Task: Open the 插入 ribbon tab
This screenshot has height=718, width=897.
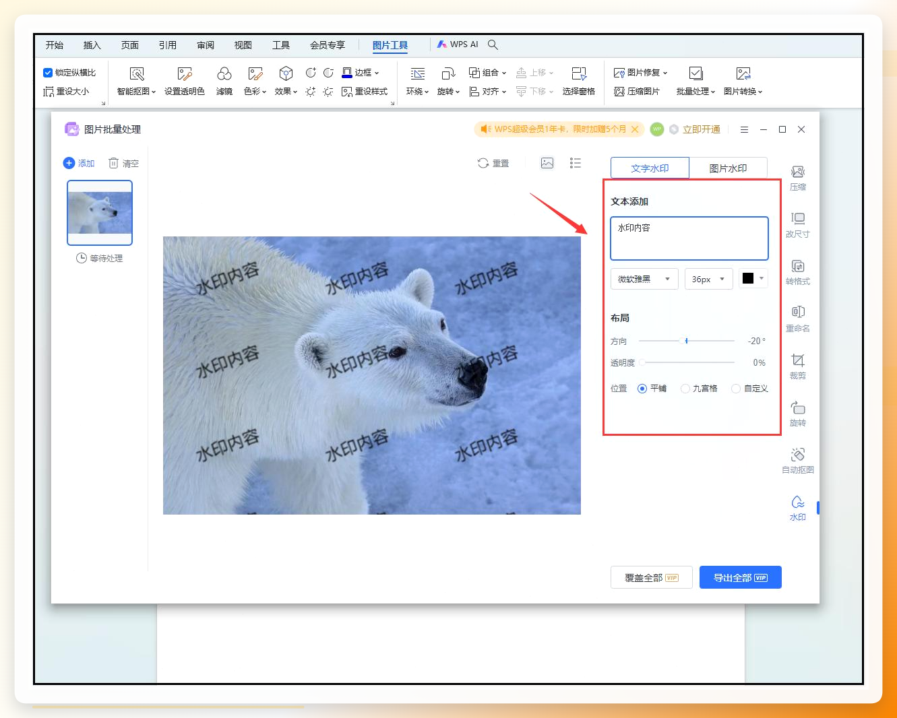Action: click(92, 45)
